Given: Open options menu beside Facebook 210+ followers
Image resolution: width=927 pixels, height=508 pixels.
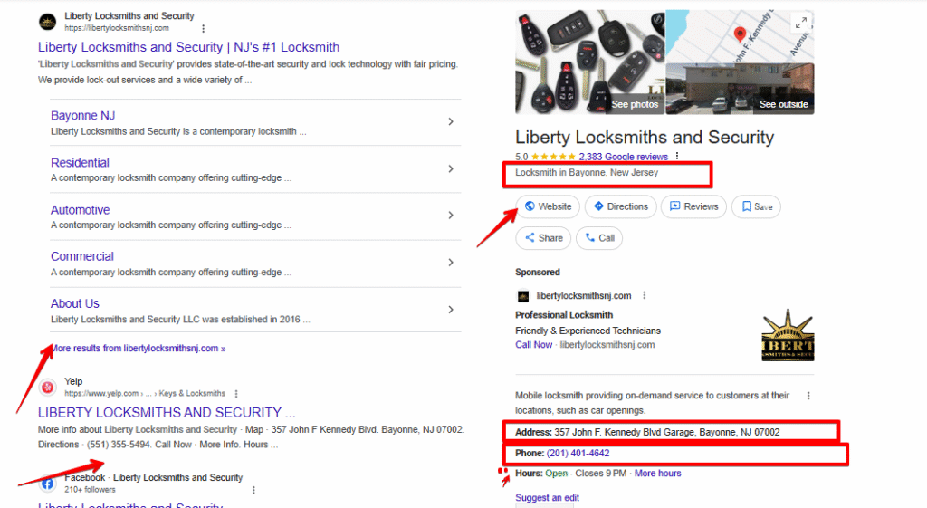Looking at the screenshot, I should 253,490.
